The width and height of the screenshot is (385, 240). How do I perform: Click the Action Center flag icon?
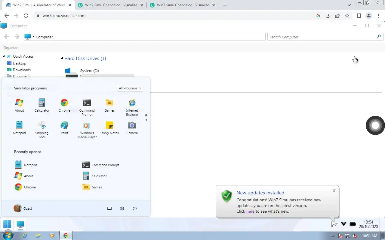coord(334,224)
